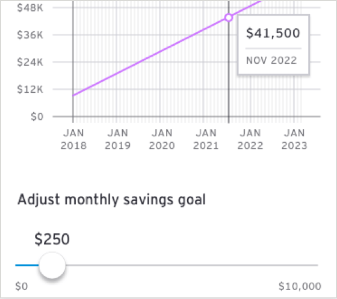Click the blue filled portion of the slider
Image resolution: width=337 pixels, height=299 pixels.
coord(27,265)
